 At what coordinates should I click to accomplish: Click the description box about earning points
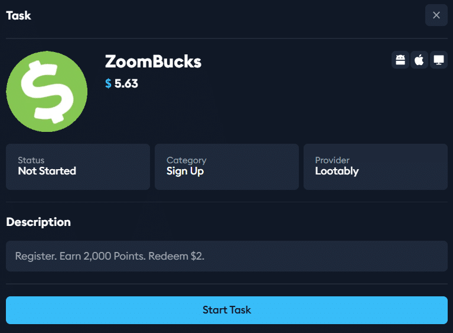[x=227, y=256]
